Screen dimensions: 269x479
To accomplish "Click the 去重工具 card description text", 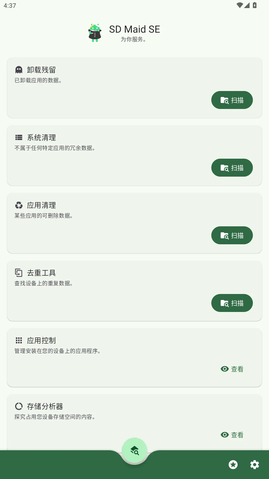I will click(44, 283).
